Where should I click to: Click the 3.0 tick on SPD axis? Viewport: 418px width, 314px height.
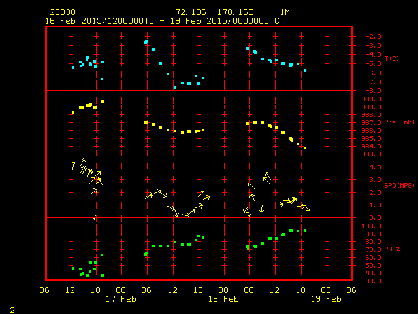click(375, 180)
